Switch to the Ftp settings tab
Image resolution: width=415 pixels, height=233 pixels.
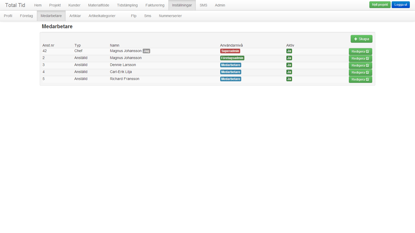[134, 16]
